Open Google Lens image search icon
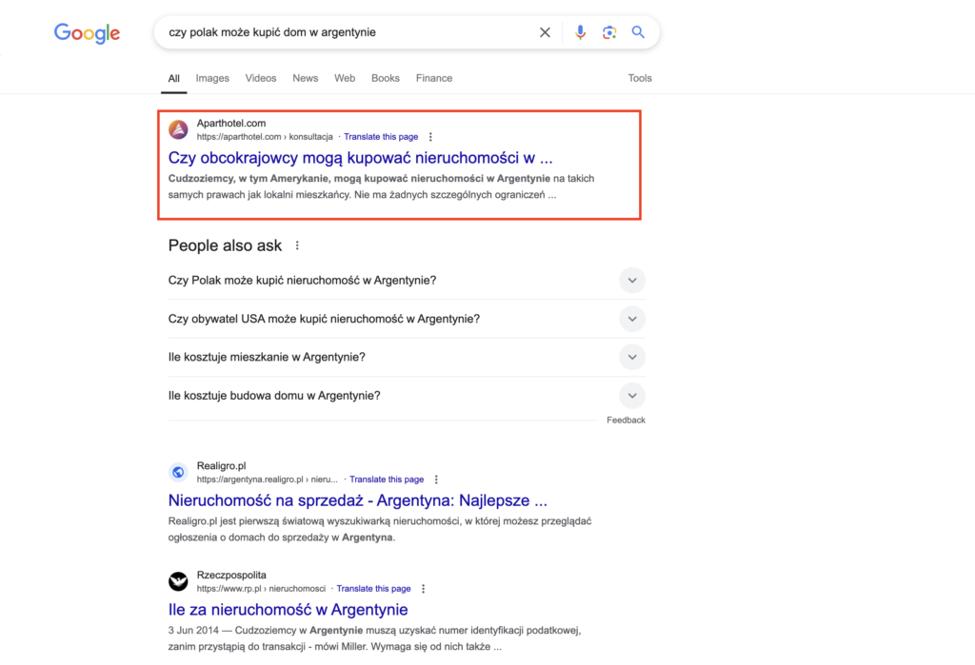Image resolution: width=975 pixels, height=665 pixels. coord(609,32)
